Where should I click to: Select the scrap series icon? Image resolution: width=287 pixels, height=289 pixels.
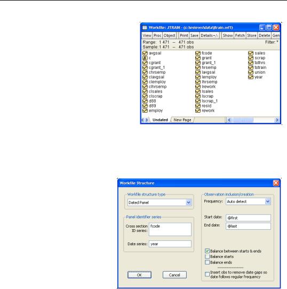point(251,58)
